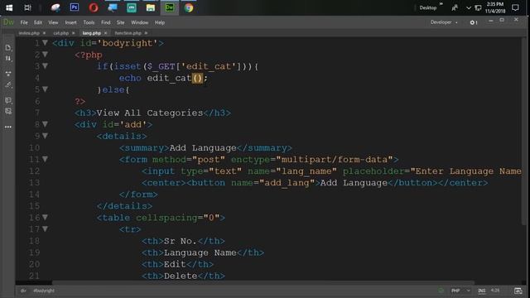This screenshot has height=298, width=530.
Task: Switch to the cat.php document tab
Action: pyautogui.click(x=60, y=33)
